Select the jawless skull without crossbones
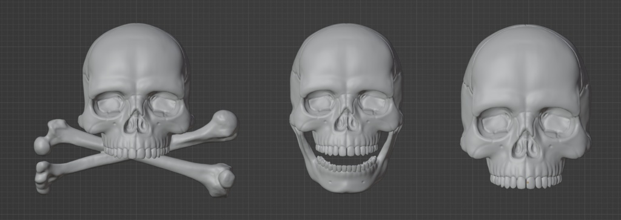The width and height of the screenshot is (621, 220). pyautogui.click(x=526, y=106)
